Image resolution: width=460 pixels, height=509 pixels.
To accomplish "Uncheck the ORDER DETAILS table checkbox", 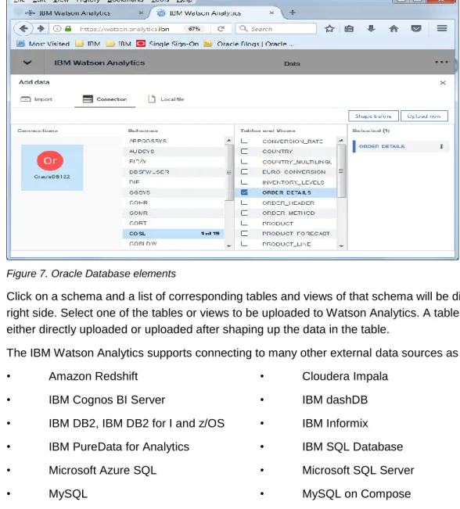I will coord(244,192).
